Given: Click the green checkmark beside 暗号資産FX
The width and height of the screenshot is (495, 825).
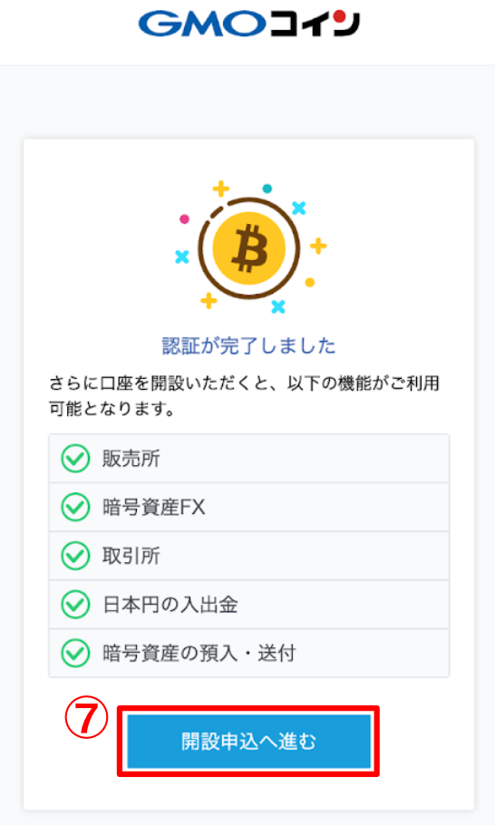Looking at the screenshot, I should coord(76,507).
